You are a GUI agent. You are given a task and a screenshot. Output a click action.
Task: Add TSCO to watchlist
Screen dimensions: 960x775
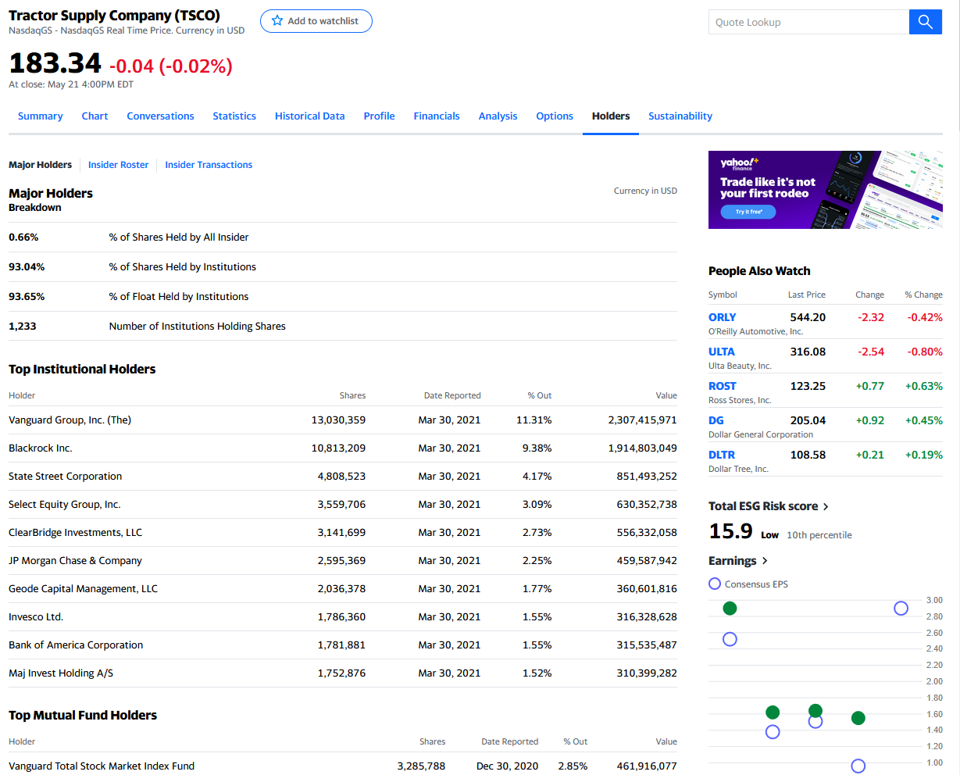click(316, 21)
